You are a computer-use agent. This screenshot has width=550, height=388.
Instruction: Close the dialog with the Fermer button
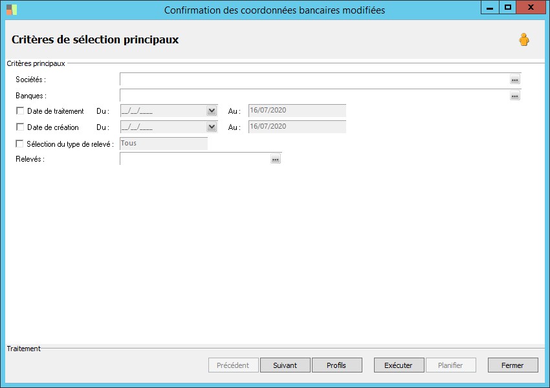coord(513,365)
